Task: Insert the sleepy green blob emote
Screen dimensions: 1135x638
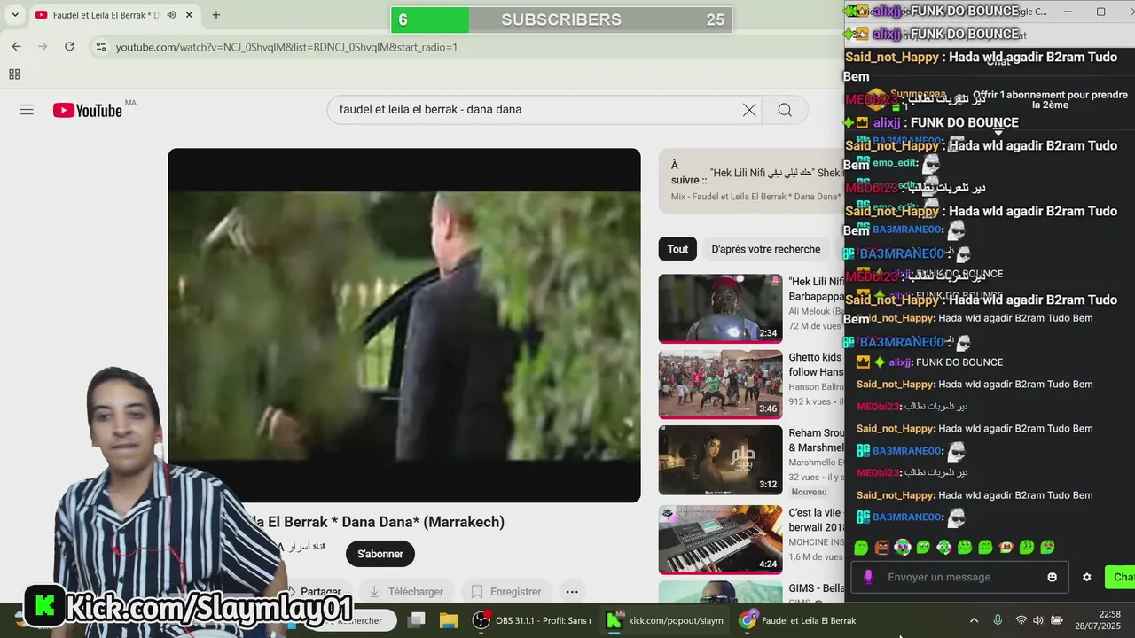Action: coord(861,548)
